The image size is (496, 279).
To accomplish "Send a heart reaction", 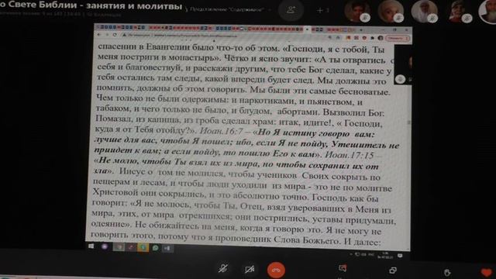I will click(x=486, y=272).
